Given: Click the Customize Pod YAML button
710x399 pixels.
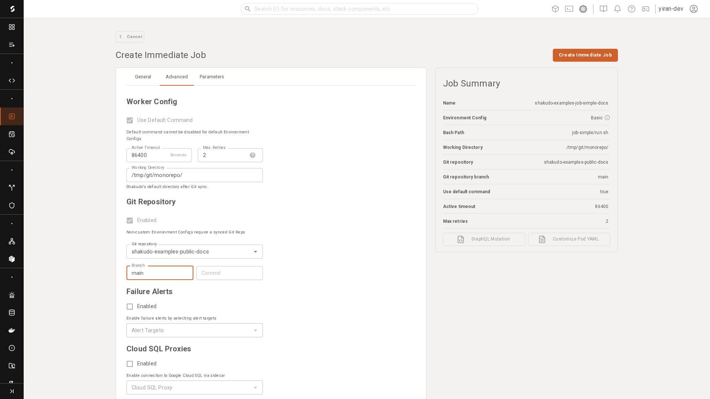Looking at the screenshot, I should [569, 239].
